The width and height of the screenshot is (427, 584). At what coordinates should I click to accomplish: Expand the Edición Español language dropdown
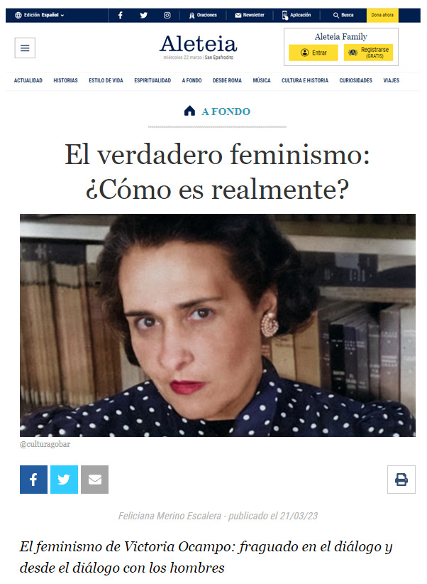click(40, 15)
